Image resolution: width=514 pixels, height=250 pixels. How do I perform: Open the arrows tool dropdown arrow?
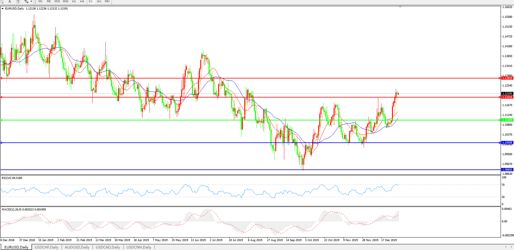[x=31, y=1]
